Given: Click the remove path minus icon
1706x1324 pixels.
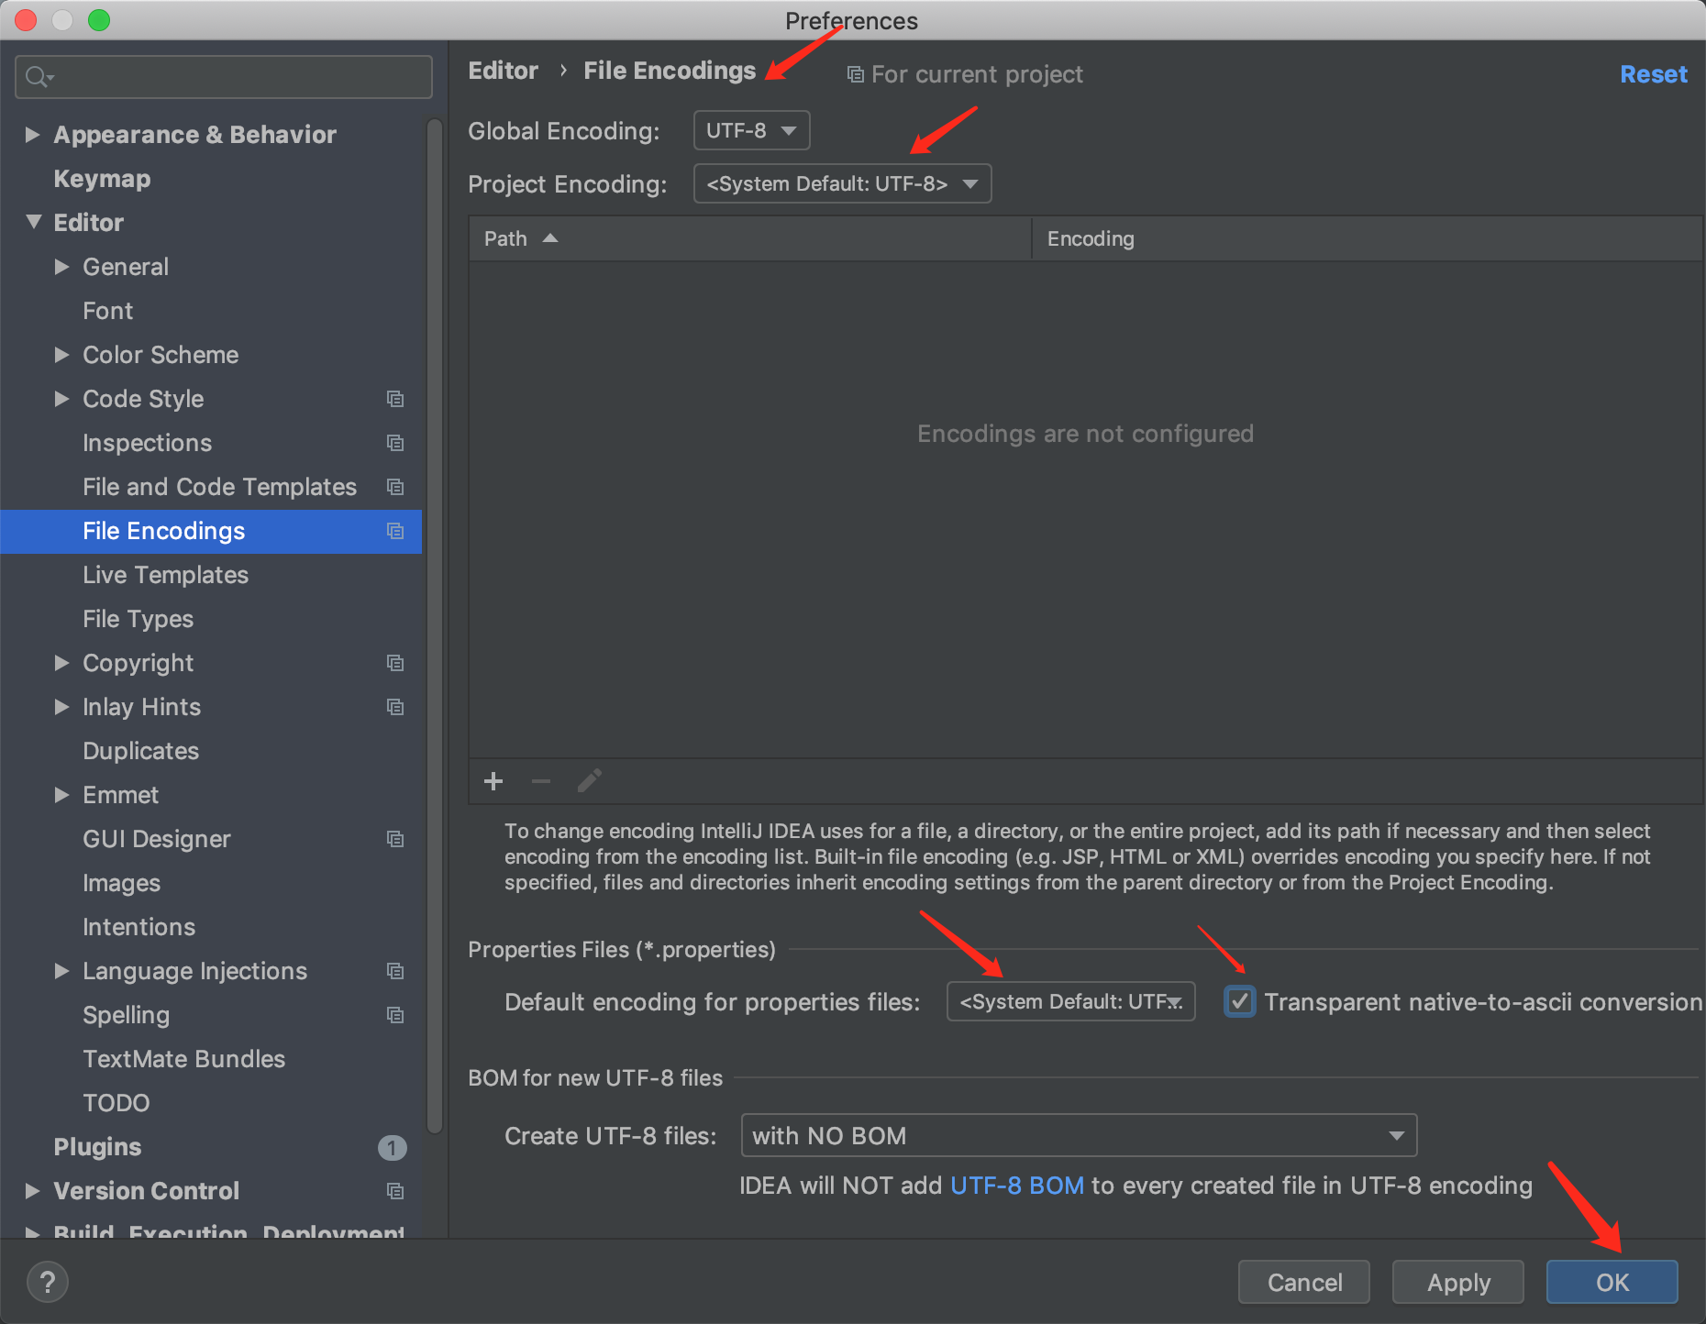Looking at the screenshot, I should (x=540, y=781).
